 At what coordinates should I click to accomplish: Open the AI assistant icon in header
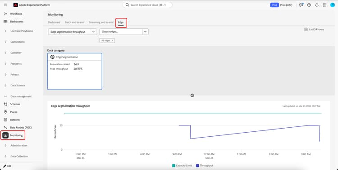tap(301, 5)
